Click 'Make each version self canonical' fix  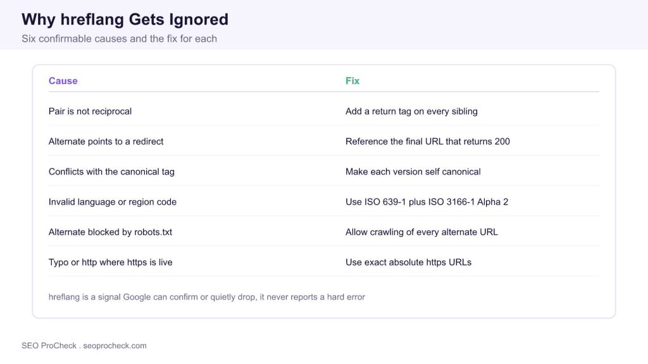pos(413,172)
